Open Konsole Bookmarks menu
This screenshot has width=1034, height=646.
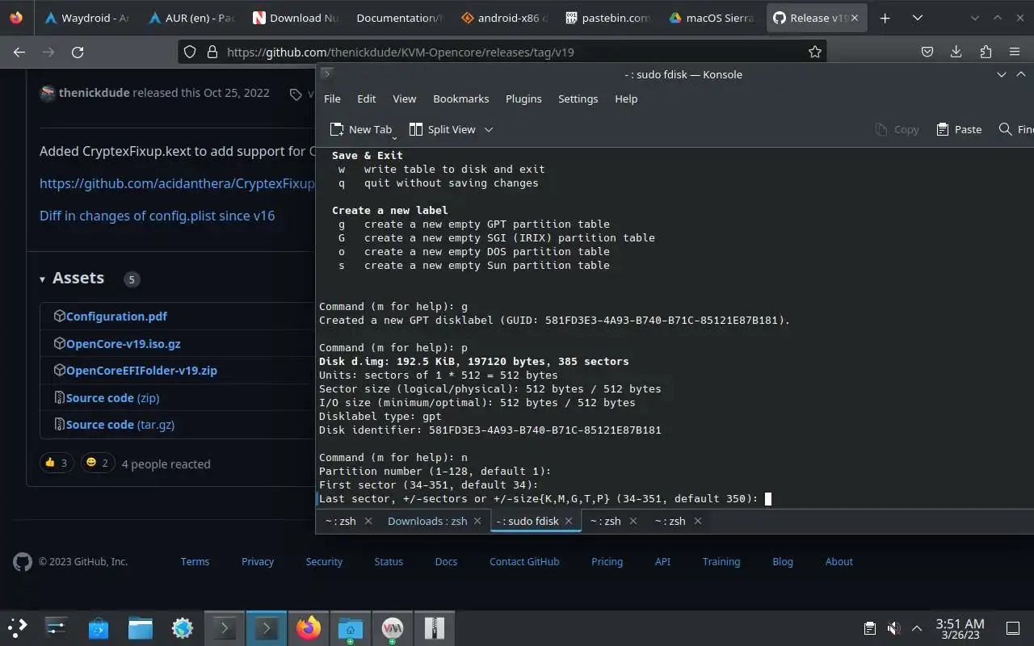(x=461, y=99)
